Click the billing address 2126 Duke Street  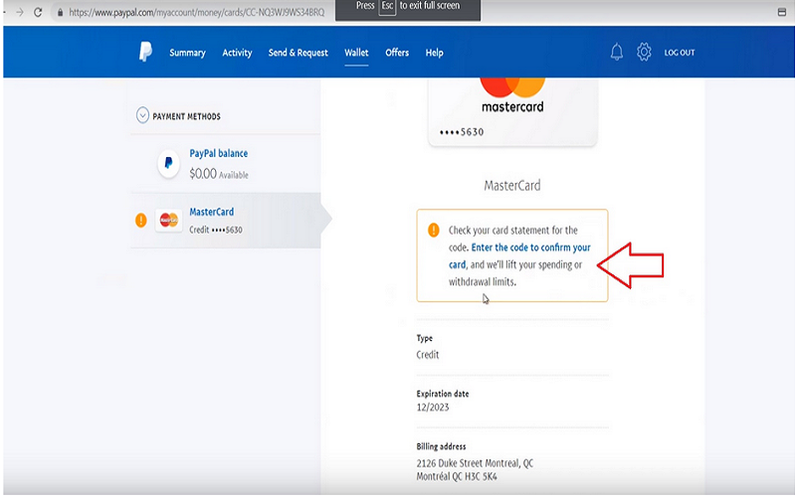tap(475, 463)
